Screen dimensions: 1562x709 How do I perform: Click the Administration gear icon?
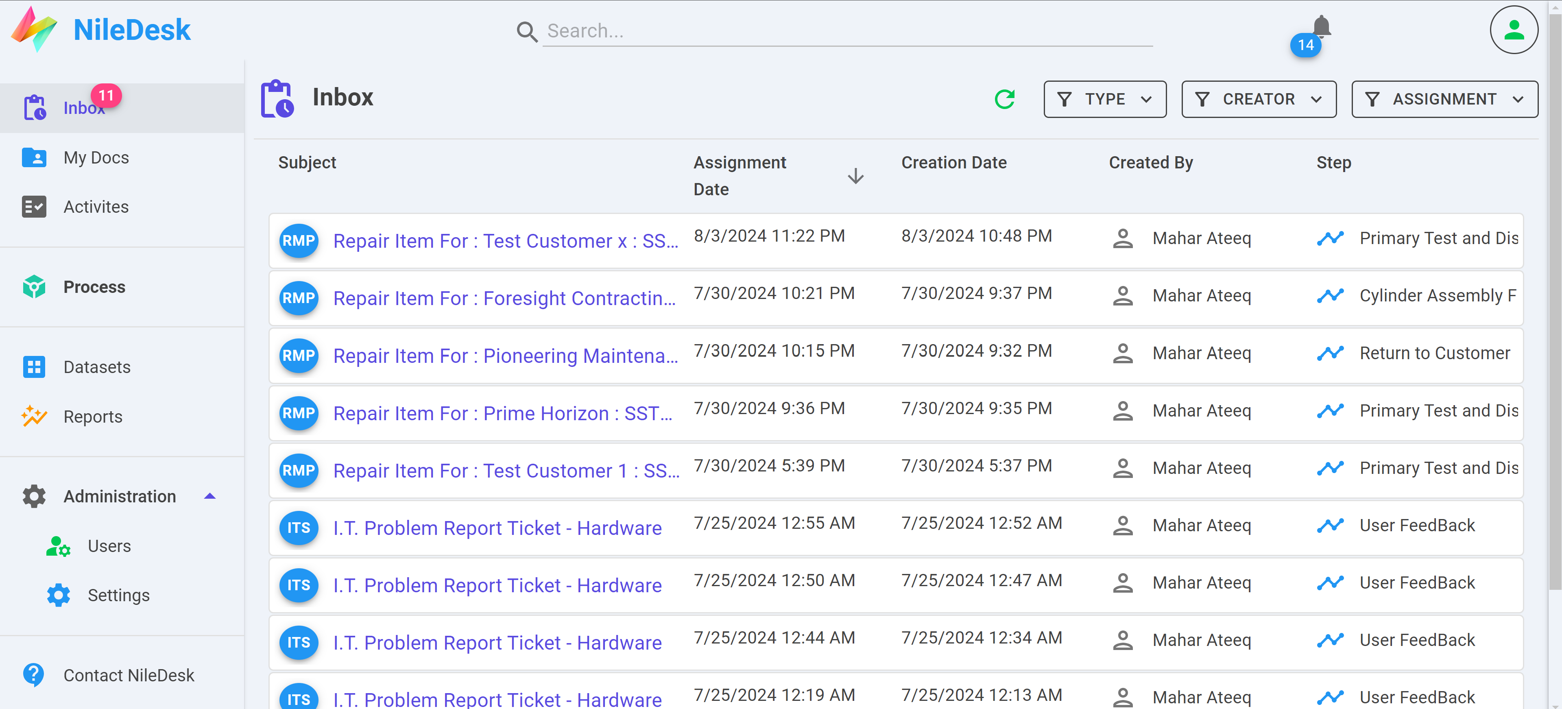pos(34,496)
